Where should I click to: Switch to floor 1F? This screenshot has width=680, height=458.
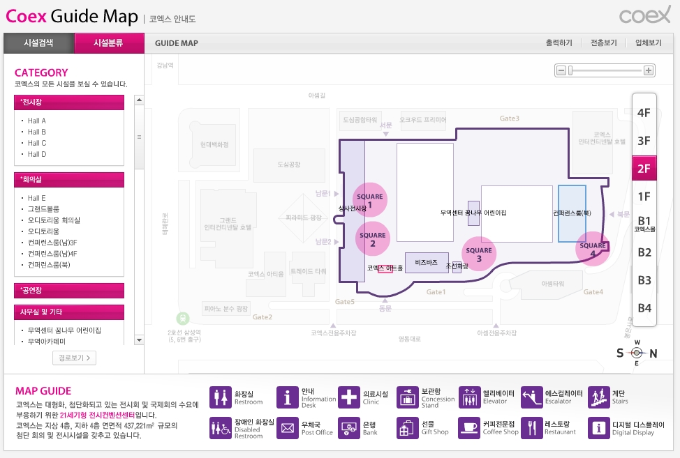pos(644,197)
